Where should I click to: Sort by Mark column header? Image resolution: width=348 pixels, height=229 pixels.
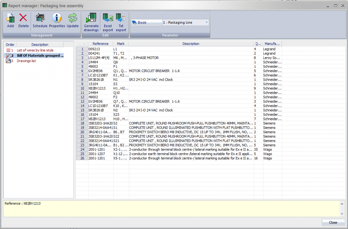(x=121, y=44)
